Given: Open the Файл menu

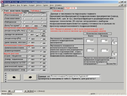Looking at the screenshot, I should click(x=7, y=5).
